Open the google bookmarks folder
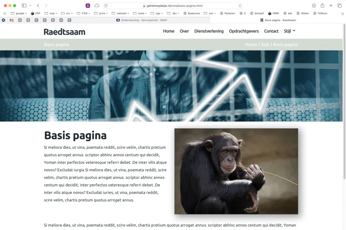This screenshot has width=346, height=230. (19, 13)
